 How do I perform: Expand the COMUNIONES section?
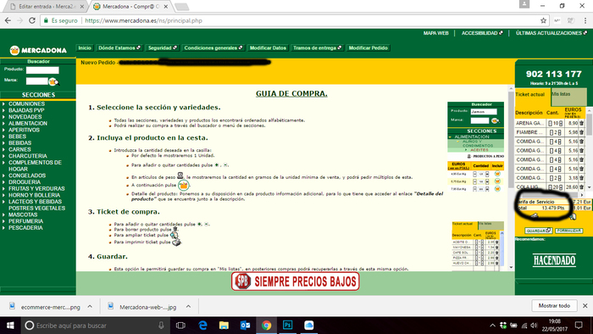click(26, 103)
